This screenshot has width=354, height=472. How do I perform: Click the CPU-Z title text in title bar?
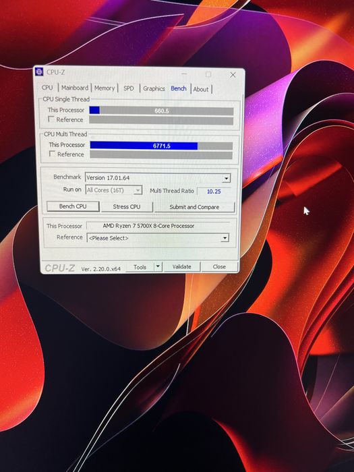click(56, 72)
